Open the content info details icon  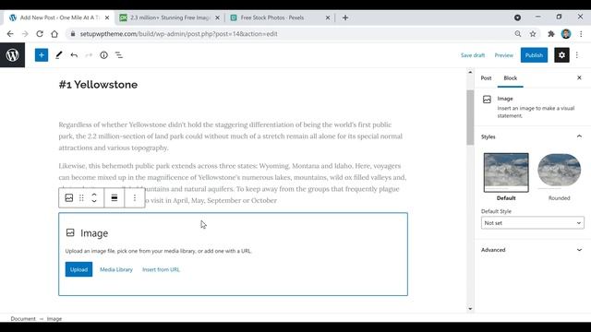(103, 55)
